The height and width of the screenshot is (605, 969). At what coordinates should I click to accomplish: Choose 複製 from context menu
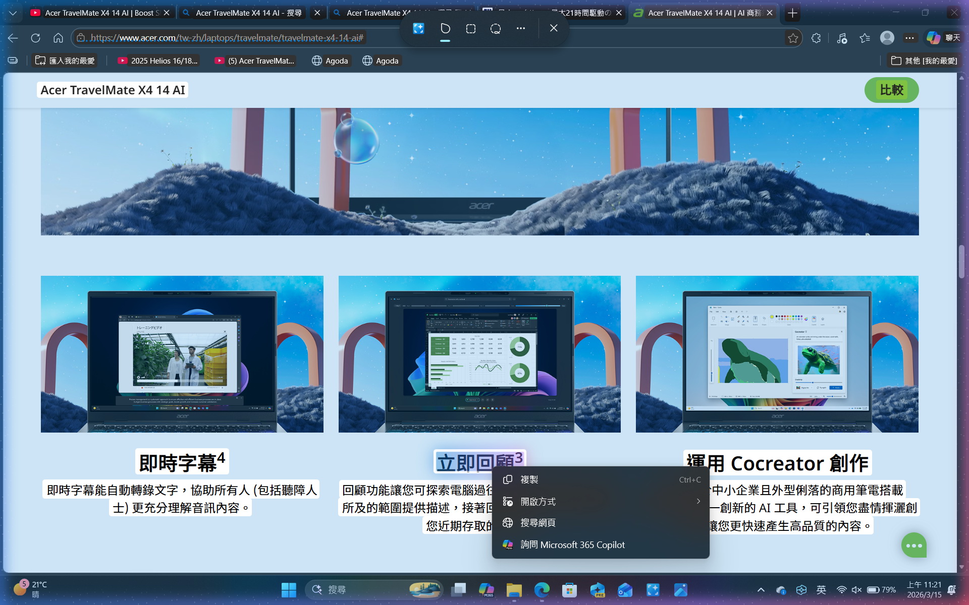[529, 479]
